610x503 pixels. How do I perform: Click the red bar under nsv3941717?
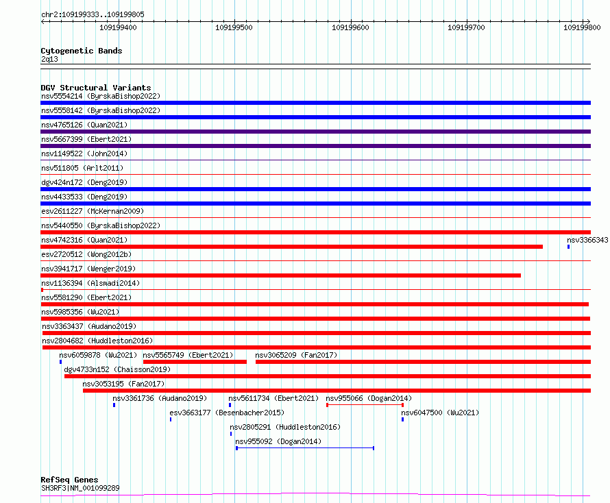[280, 275]
